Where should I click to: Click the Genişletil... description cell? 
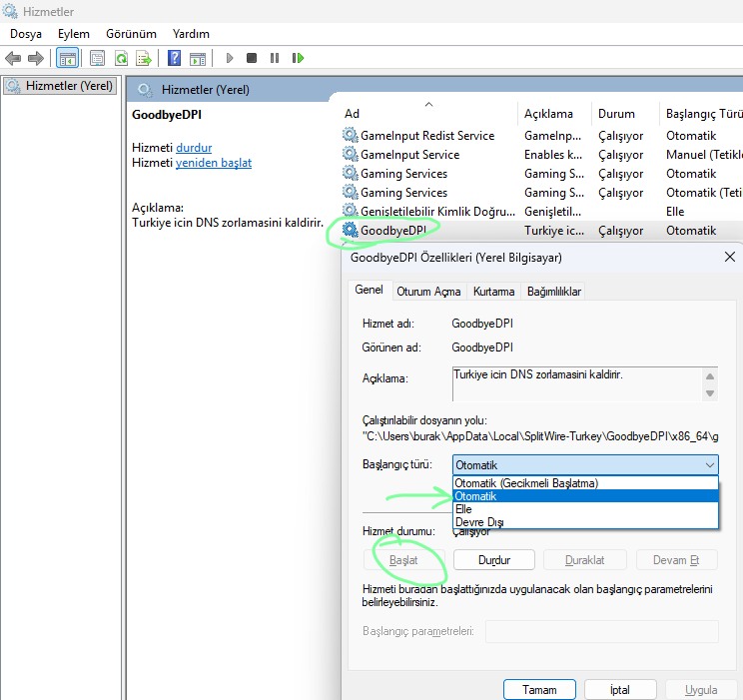(552, 212)
